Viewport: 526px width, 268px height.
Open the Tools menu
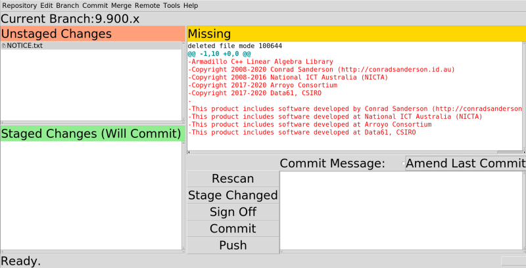point(172,5)
